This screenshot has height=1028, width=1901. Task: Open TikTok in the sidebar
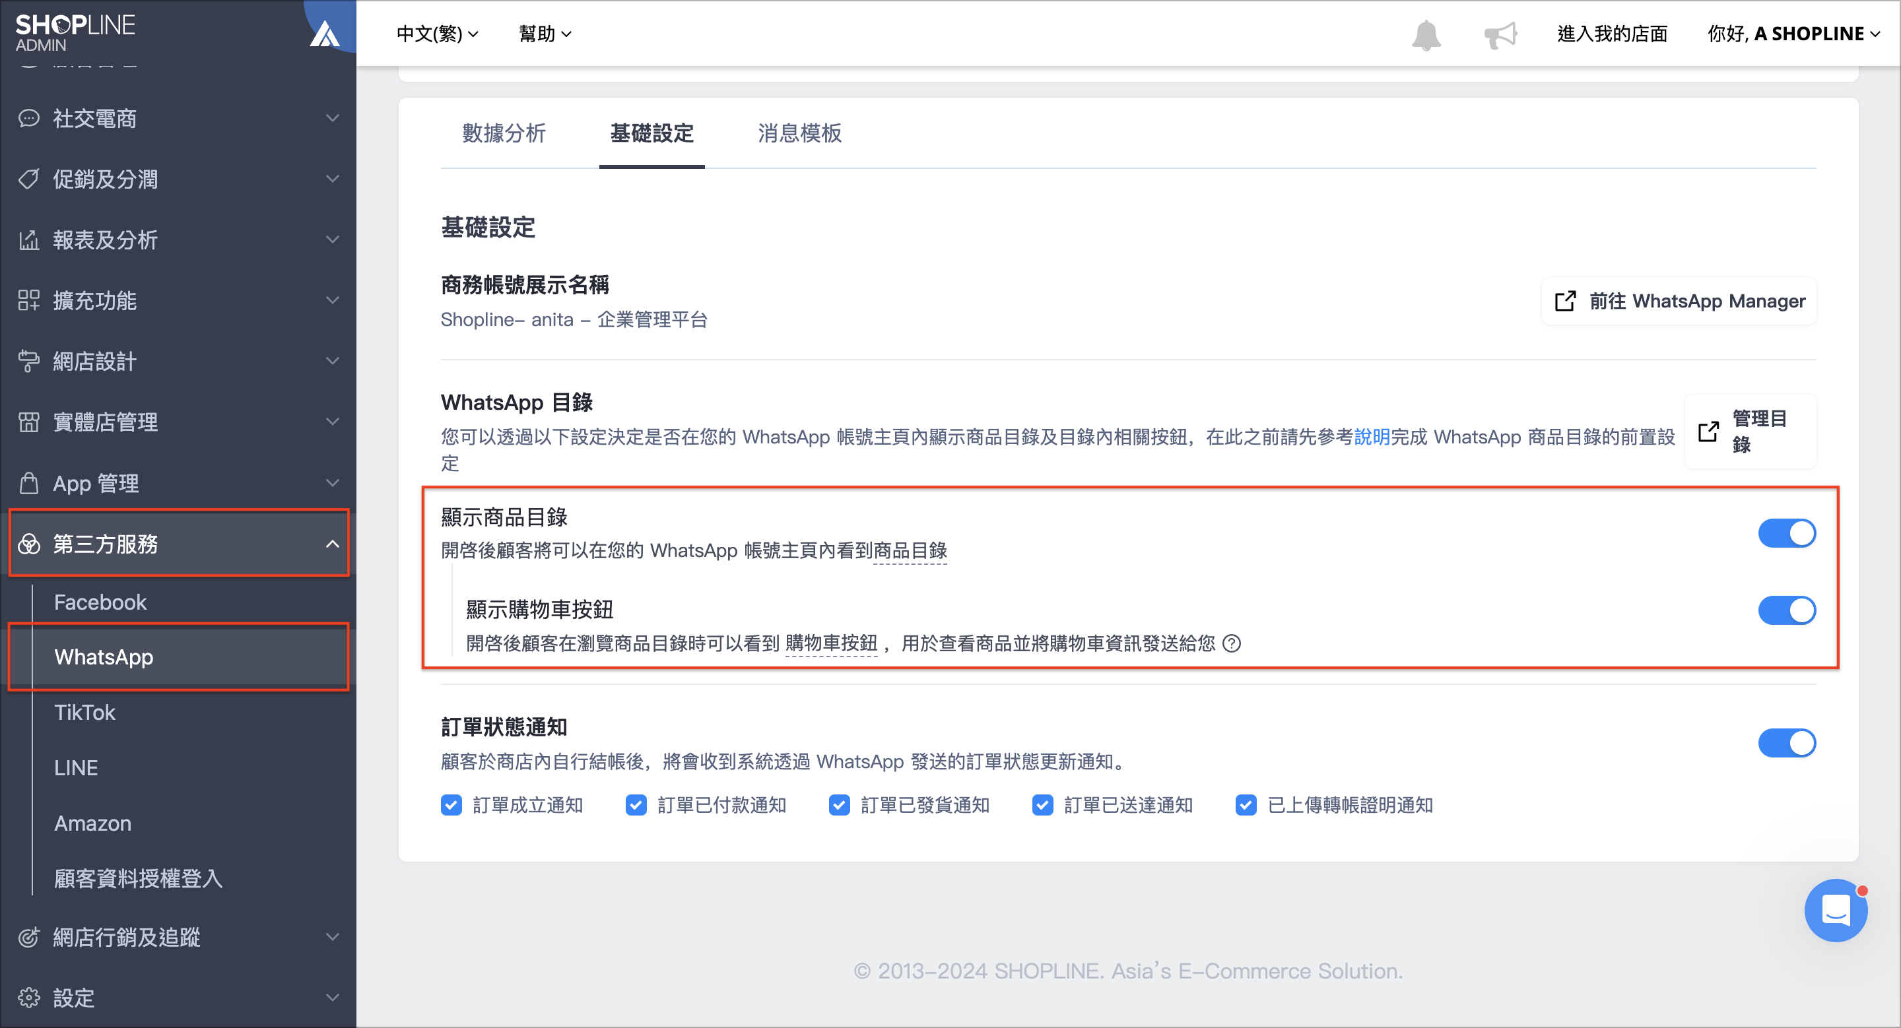[x=85, y=713]
